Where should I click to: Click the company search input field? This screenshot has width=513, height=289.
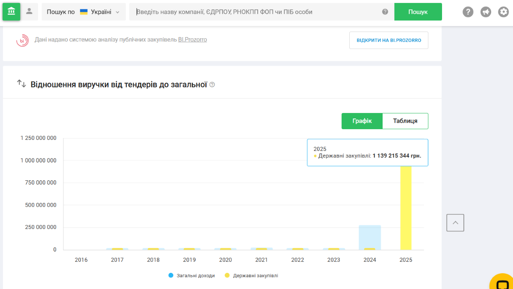256,12
